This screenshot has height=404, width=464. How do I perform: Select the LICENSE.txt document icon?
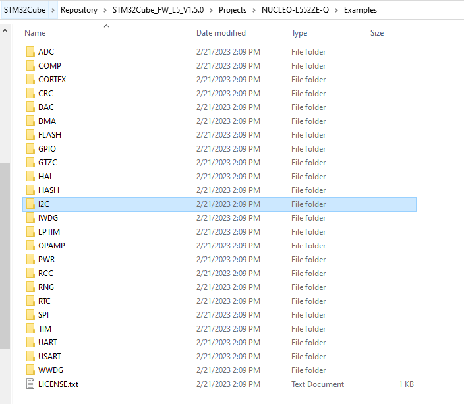click(30, 384)
